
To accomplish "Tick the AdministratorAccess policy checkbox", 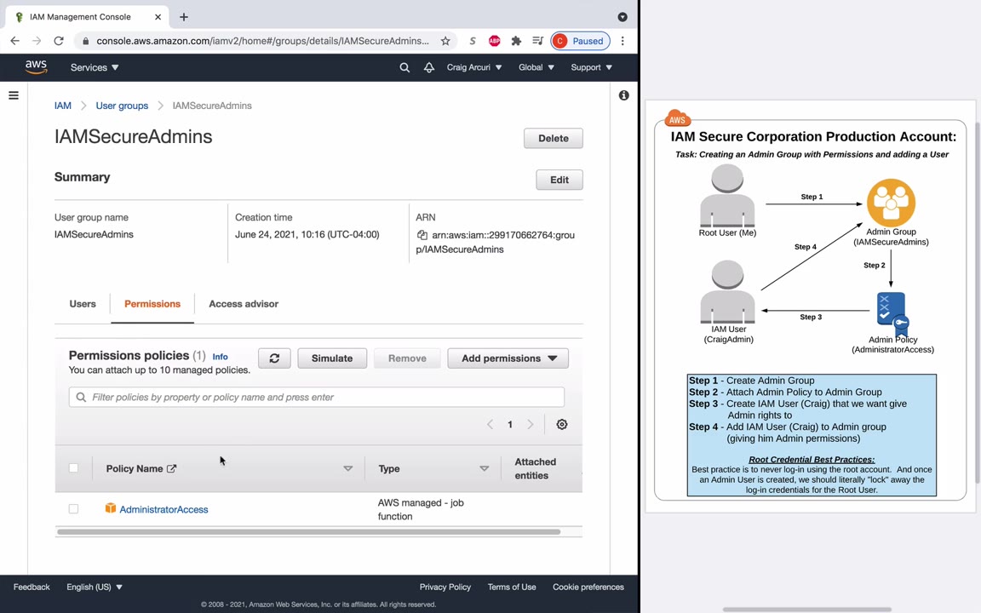I will 74,509.
